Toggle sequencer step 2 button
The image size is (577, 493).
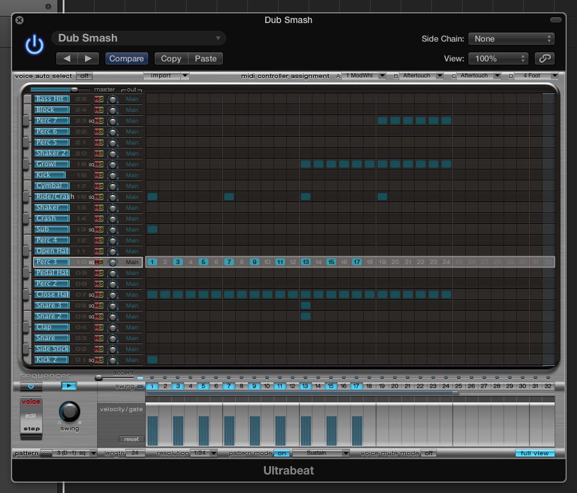pos(165,386)
